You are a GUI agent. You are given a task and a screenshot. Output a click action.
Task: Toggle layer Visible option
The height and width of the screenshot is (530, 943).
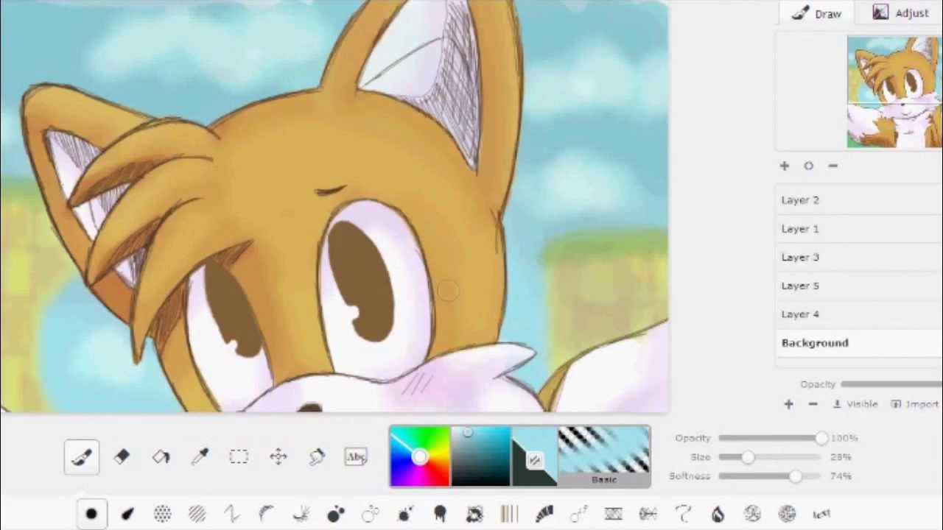(x=855, y=404)
